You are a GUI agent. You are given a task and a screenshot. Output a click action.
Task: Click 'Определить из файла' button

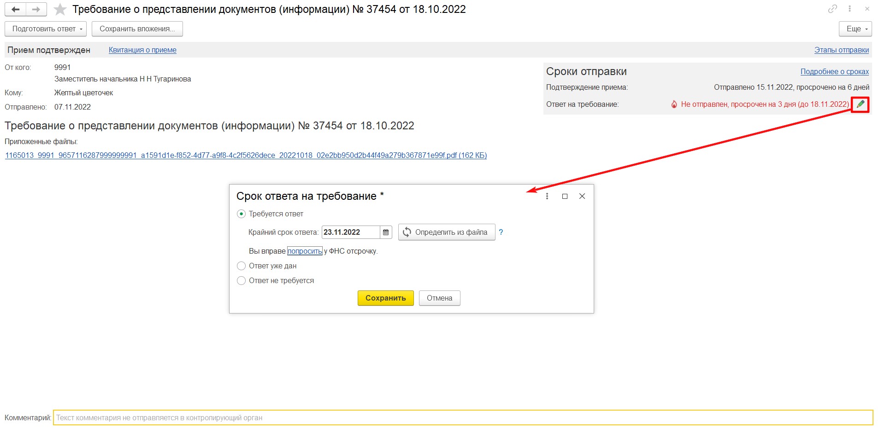point(447,232)
